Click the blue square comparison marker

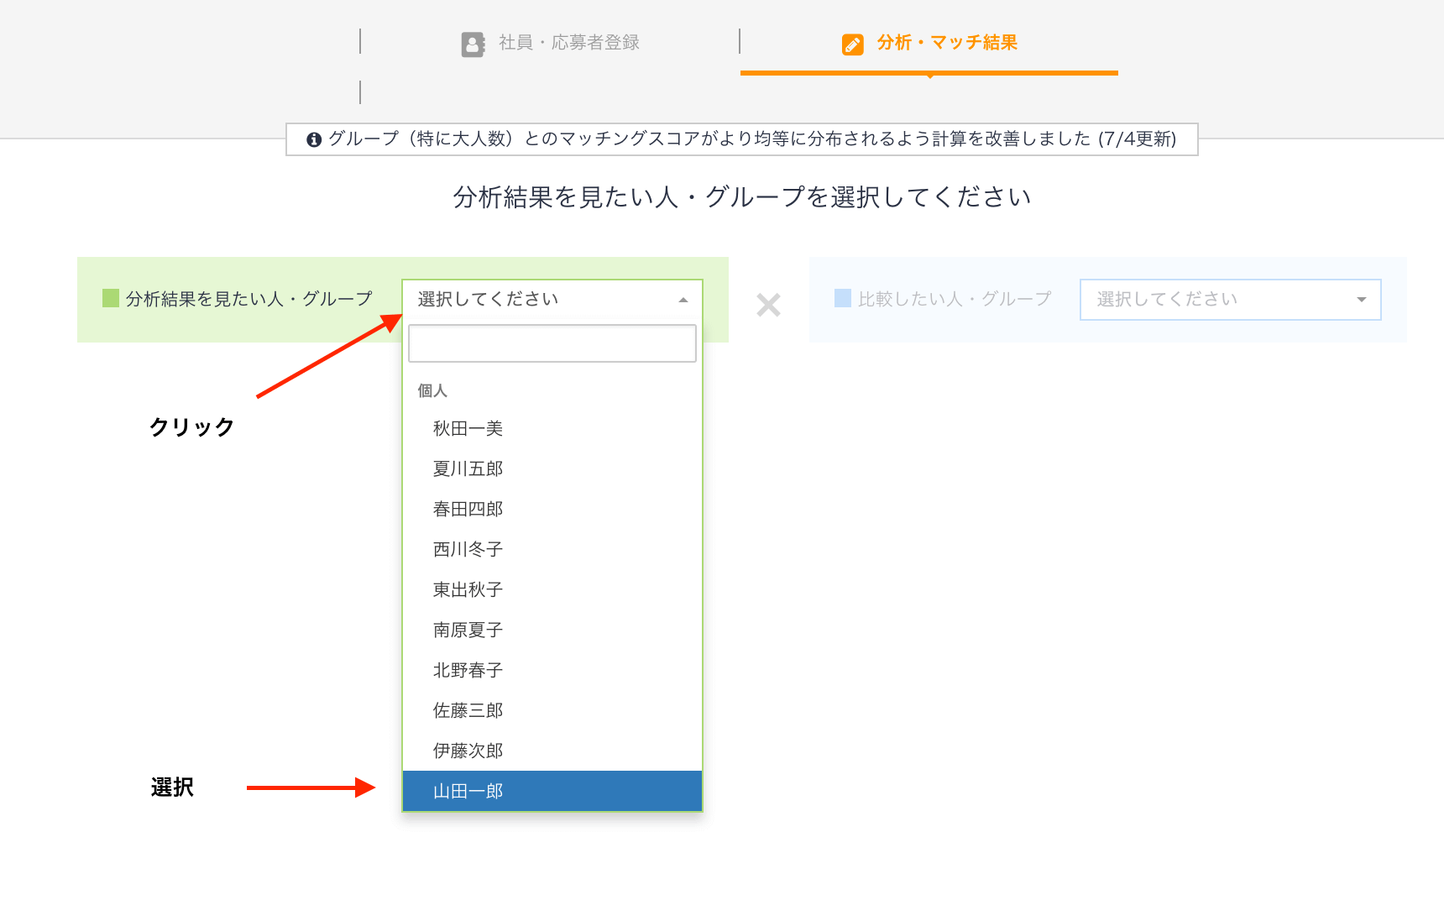(x=842, y=298)
